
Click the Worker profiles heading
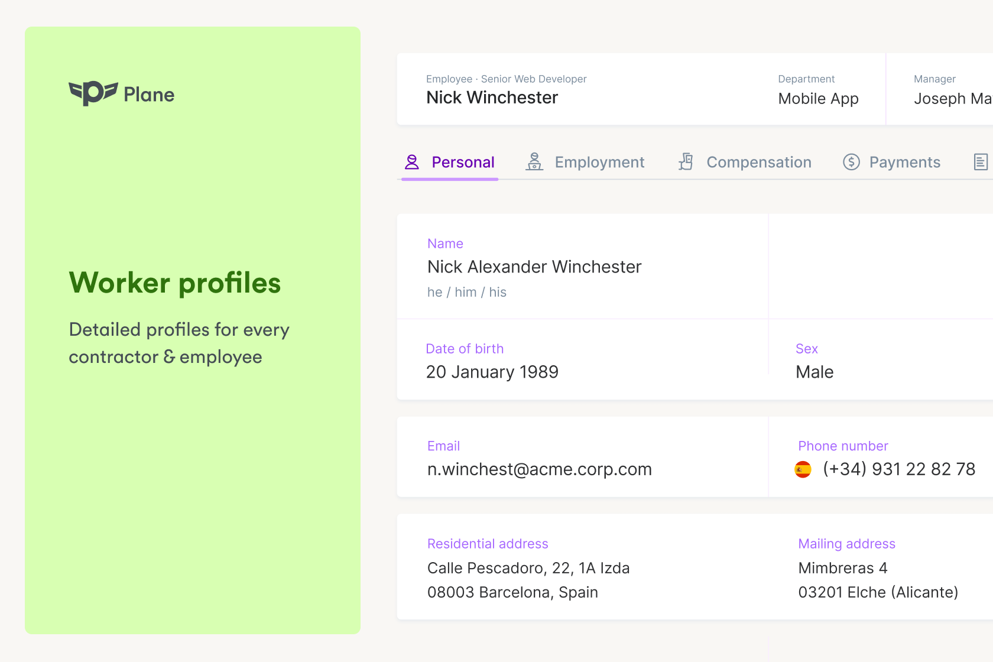(x=175, y=283)
